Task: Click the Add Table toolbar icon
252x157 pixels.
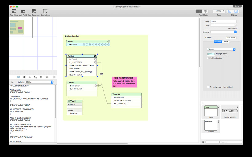Action: [x=14, y=11]
